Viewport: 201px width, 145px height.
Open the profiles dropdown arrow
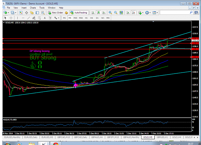(16, 13)
